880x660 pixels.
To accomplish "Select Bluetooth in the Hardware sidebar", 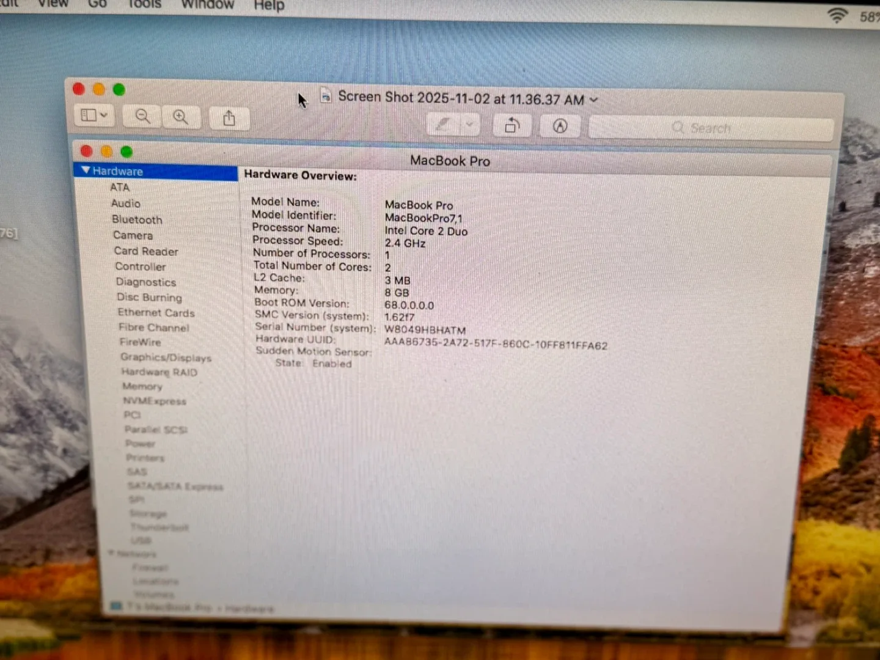I will pyautogui.click(x=137, y=219).
